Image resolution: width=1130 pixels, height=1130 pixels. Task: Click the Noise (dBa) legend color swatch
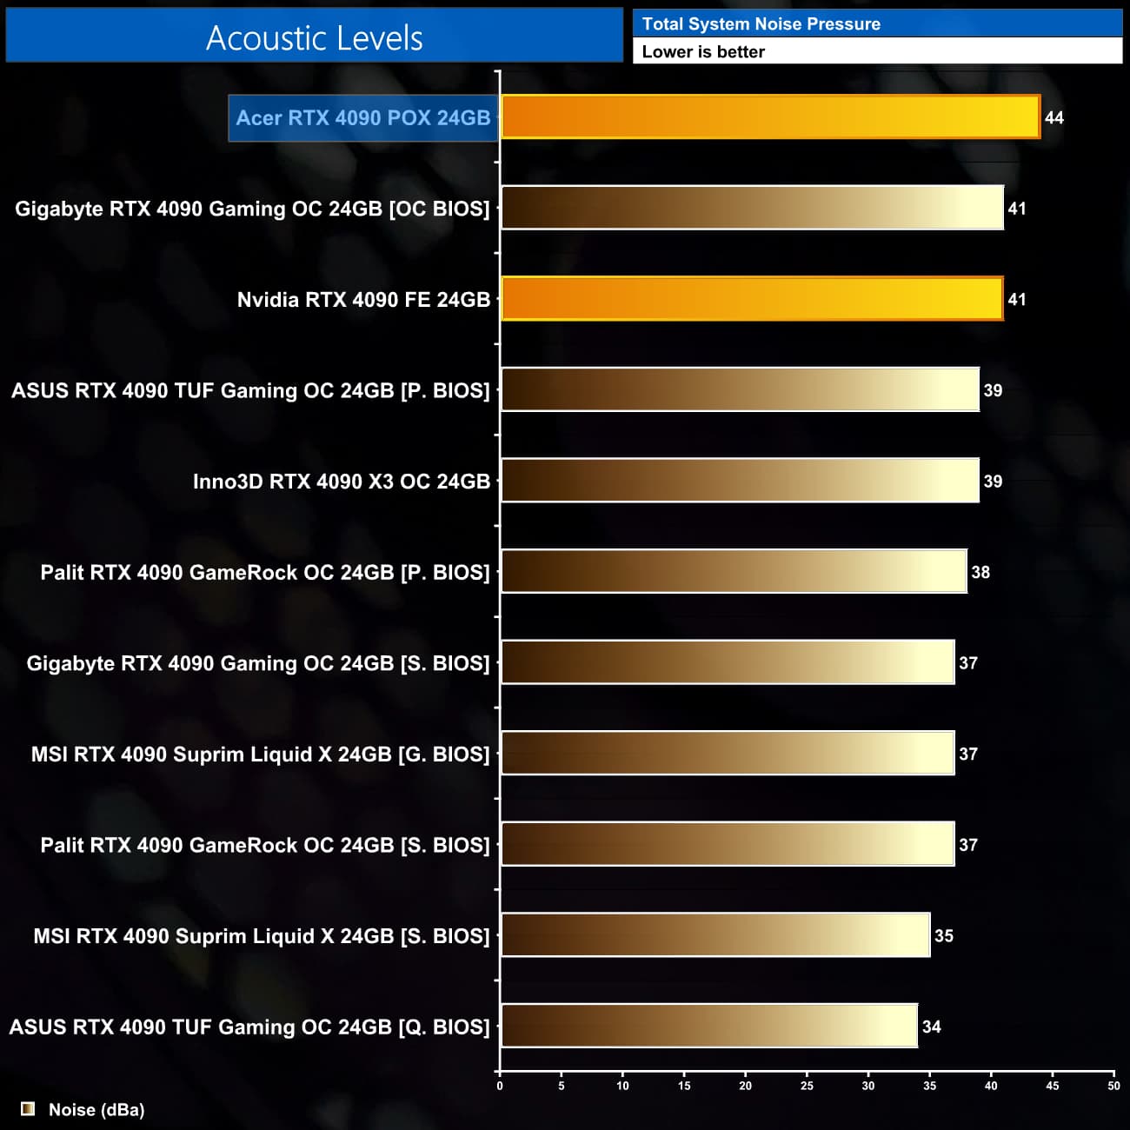tap(28, 1108)
